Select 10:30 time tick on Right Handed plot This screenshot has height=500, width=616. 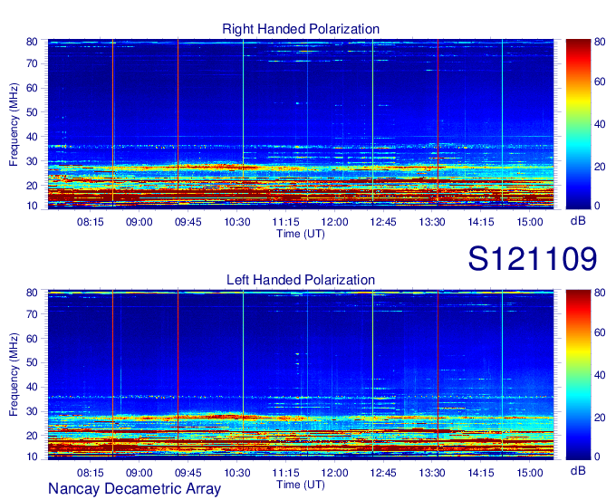[x=237, y=222]
